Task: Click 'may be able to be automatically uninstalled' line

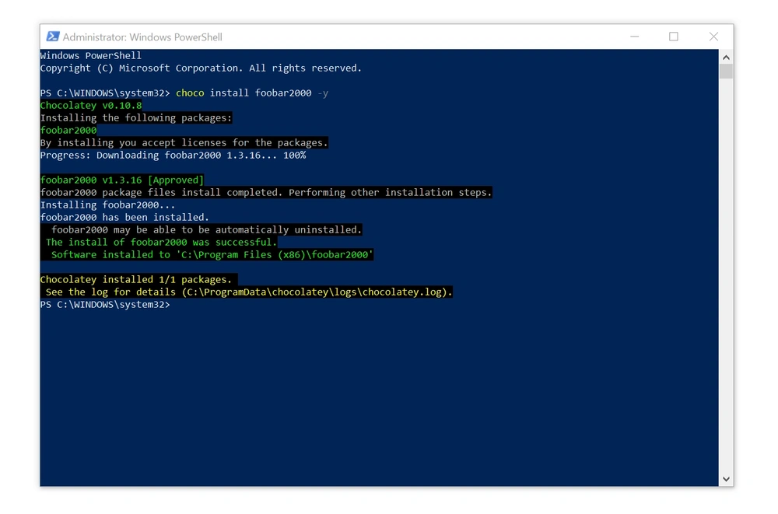Action: 206,229
